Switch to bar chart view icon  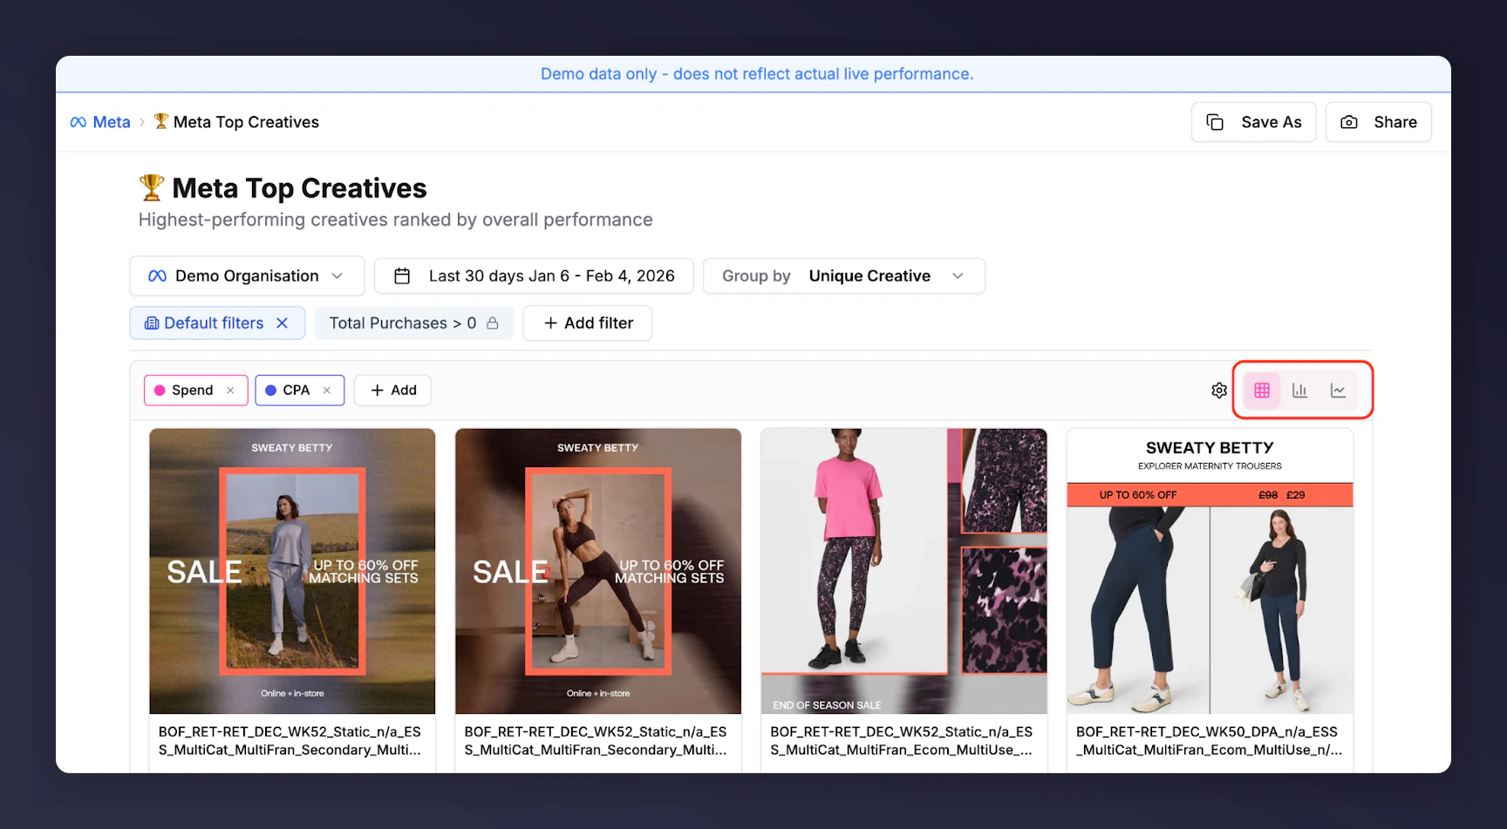pos(1299,391)
